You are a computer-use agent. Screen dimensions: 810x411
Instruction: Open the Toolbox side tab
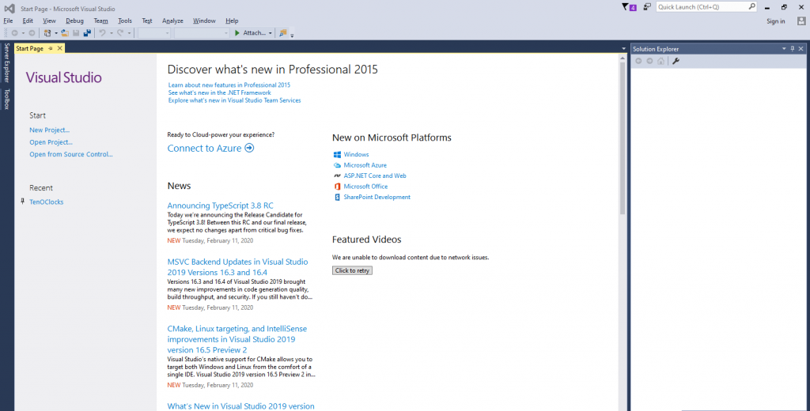(x=6, y=99)
